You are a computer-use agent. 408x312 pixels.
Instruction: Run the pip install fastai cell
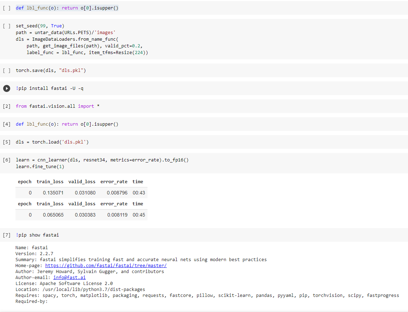click(7, 88)
